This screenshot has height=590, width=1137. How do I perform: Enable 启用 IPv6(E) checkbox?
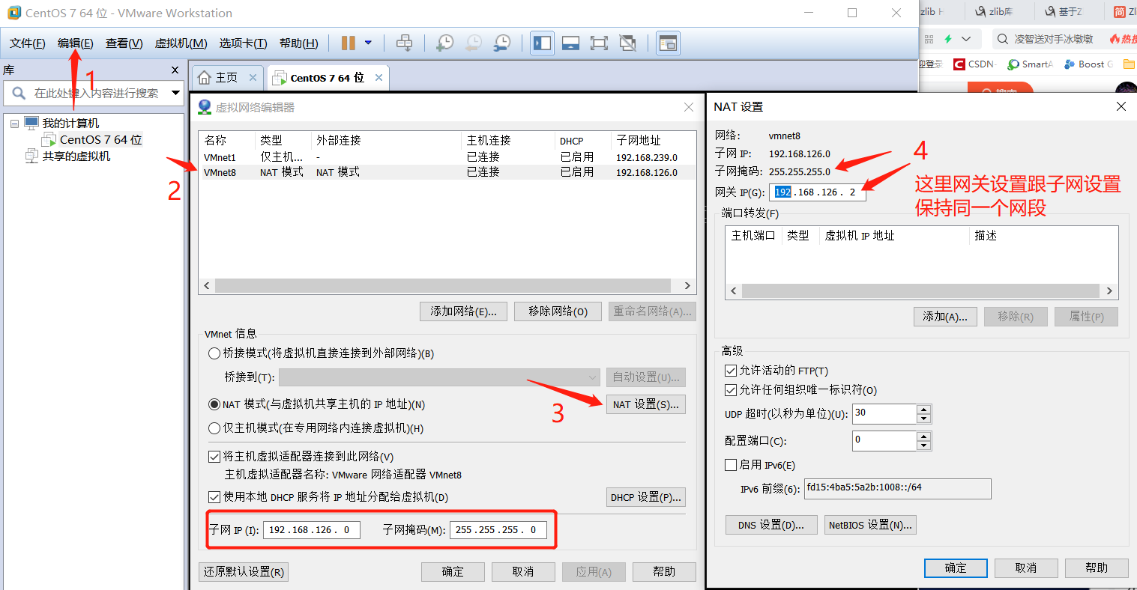[731, 465]
